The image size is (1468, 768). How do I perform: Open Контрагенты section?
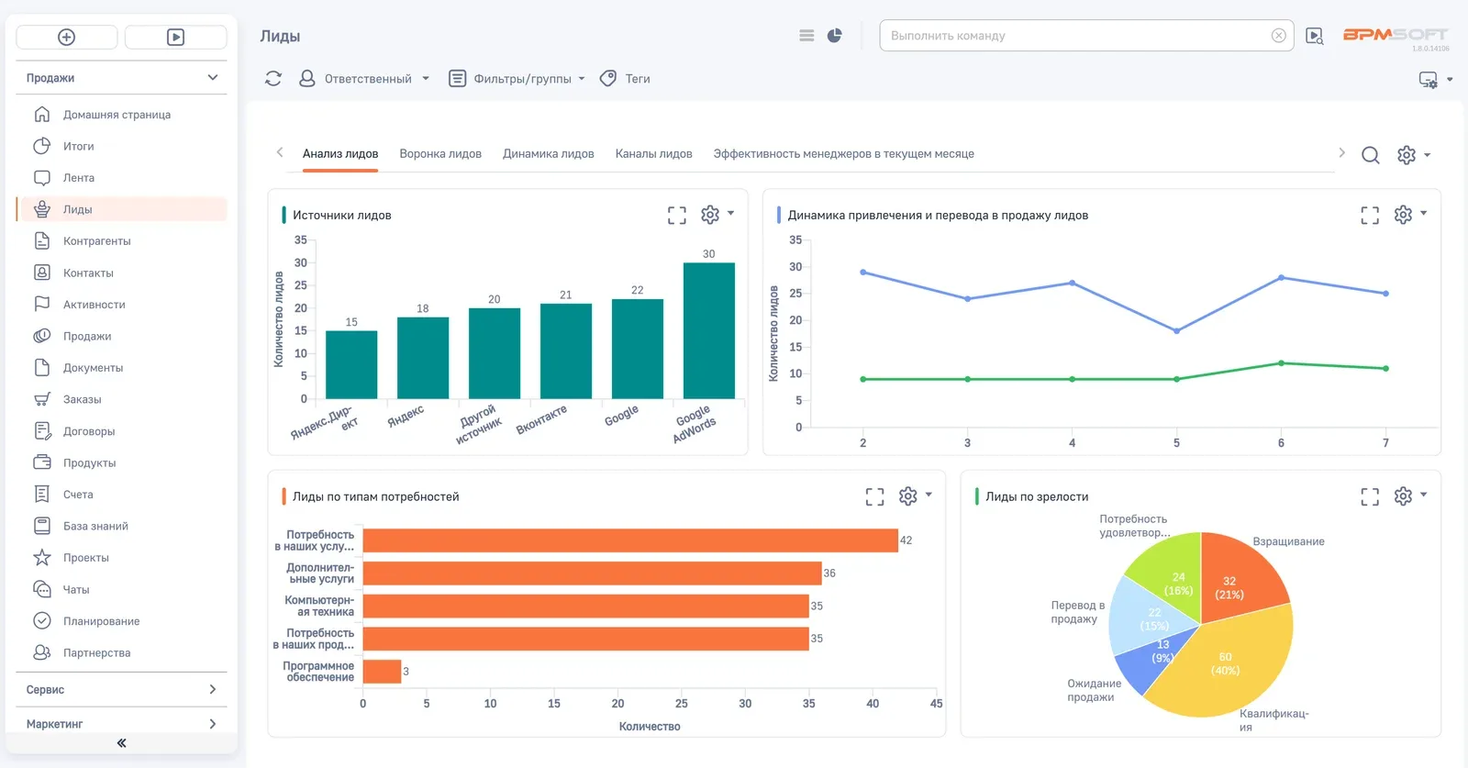(x=121, y=241)
